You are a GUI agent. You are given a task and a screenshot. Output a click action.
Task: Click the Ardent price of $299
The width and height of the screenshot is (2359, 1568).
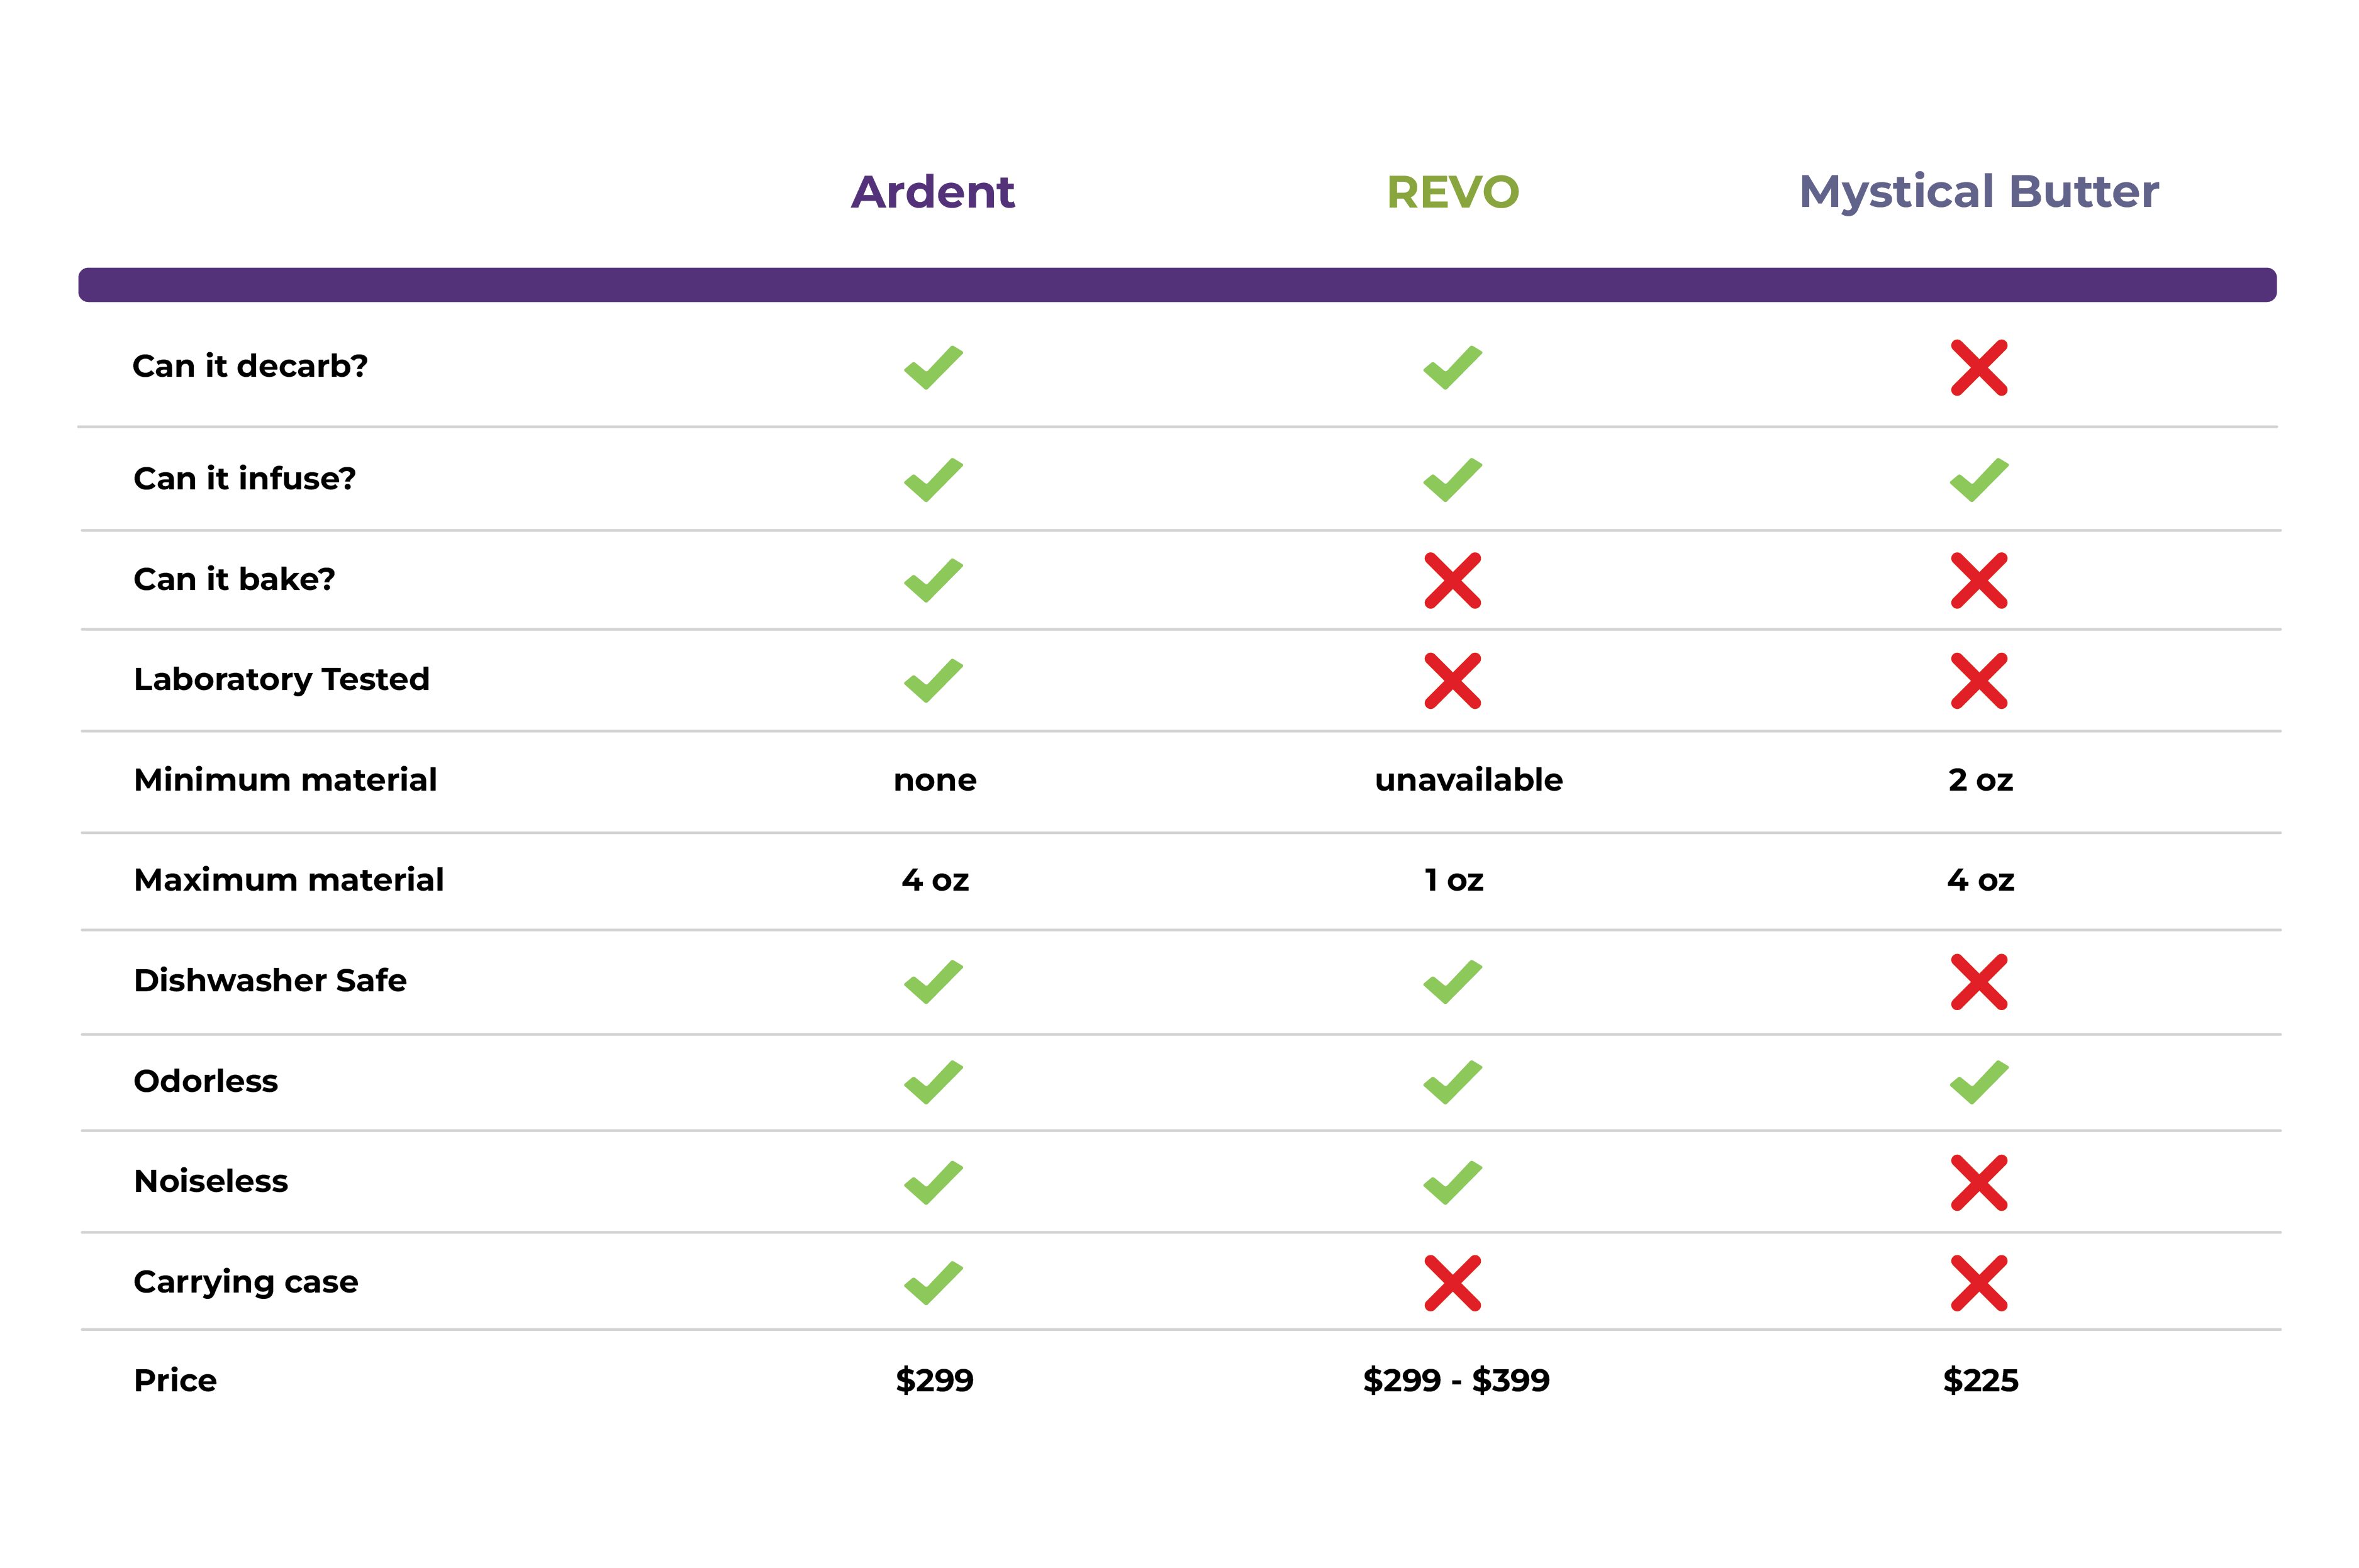(934, 1380)
